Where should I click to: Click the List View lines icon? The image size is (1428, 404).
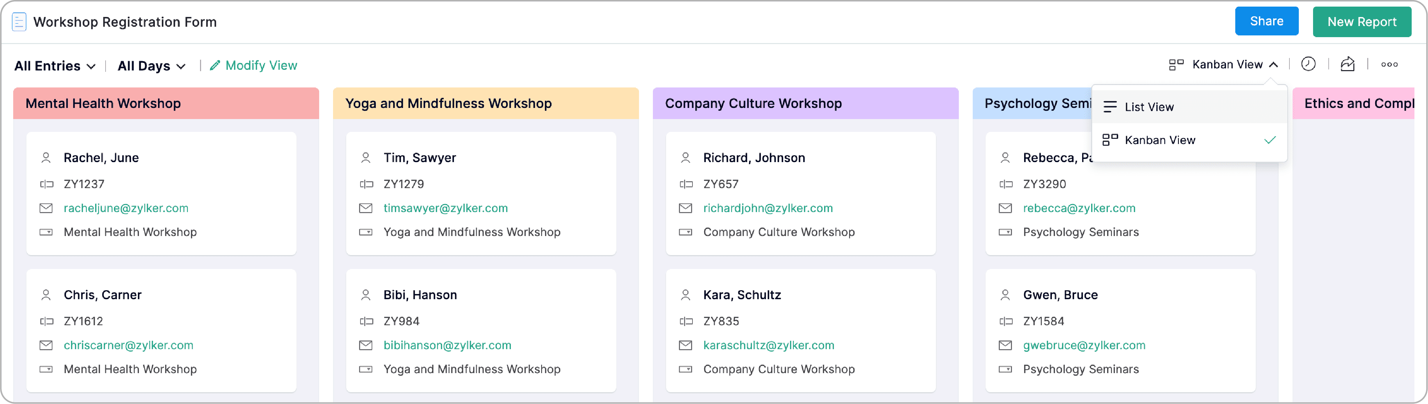pyautogui.click(x=1110, y=107)
